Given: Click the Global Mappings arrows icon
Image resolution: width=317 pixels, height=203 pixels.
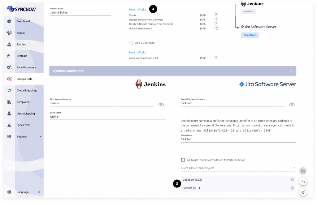Looking at the screenshot, I should point(9,90).
